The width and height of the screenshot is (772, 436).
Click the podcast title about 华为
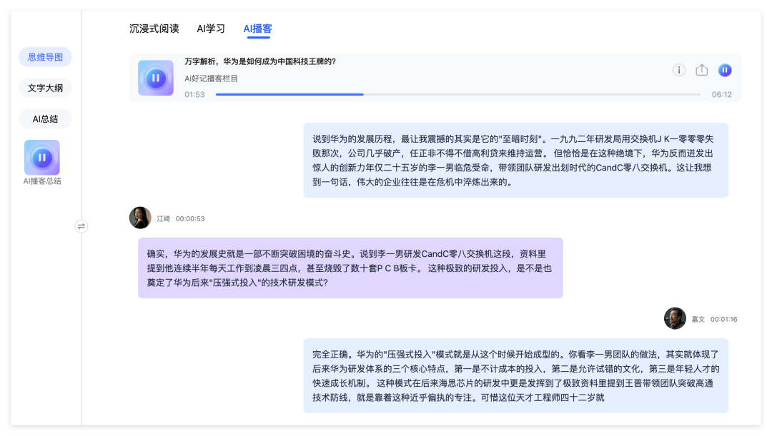[x=260, y=61]
